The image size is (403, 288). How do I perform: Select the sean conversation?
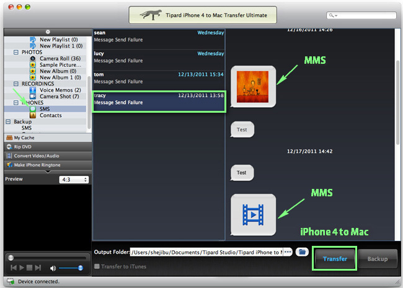[159, 39]
